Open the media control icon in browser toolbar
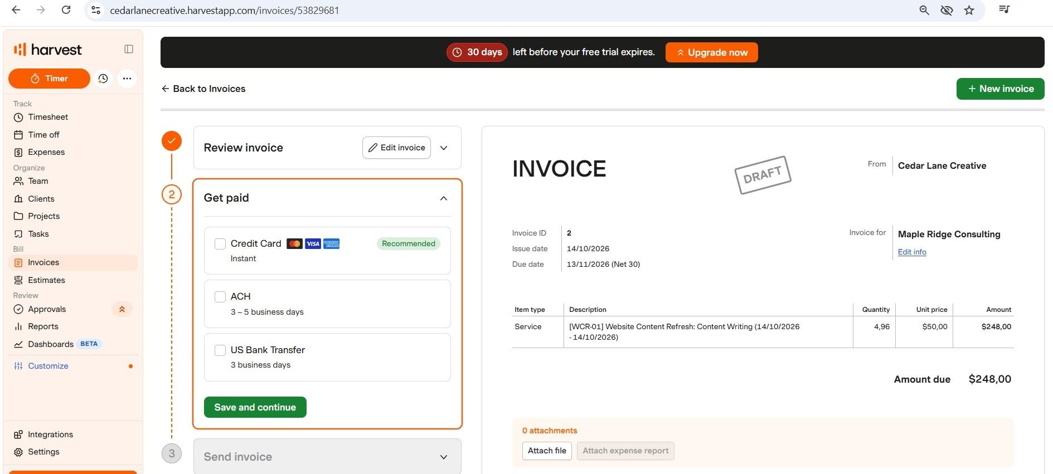 [1005, 9]
